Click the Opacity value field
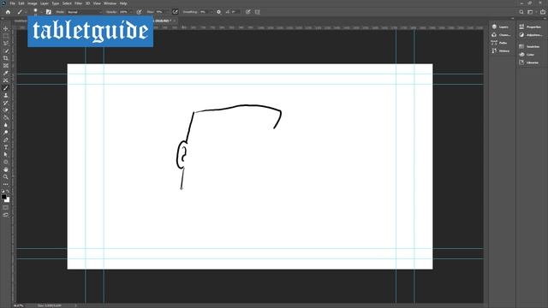548x308 pixels. pos(123,12)
